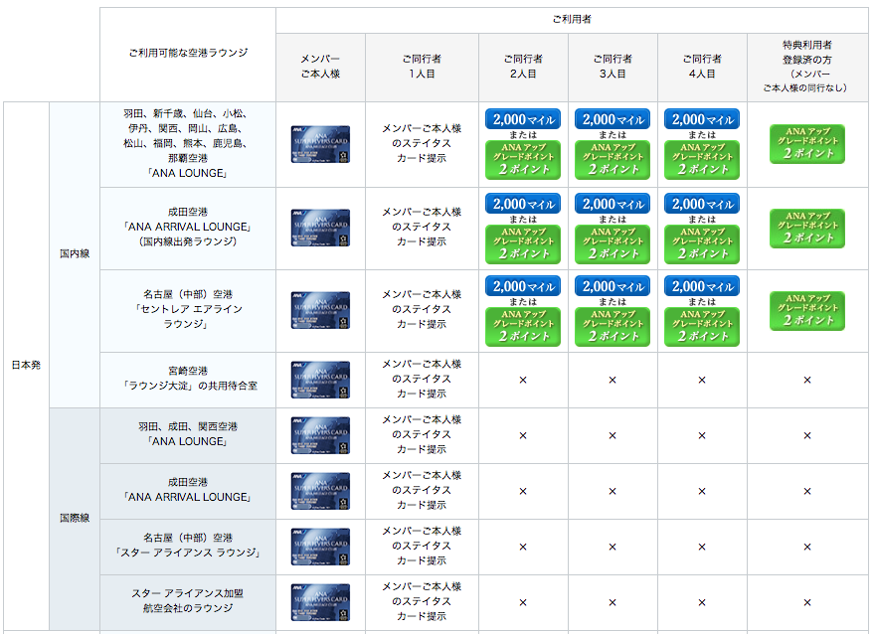Select the 2,000マイル badge for ご同行者4人目 in the 羽田、新千歳 row

(702, 119)
